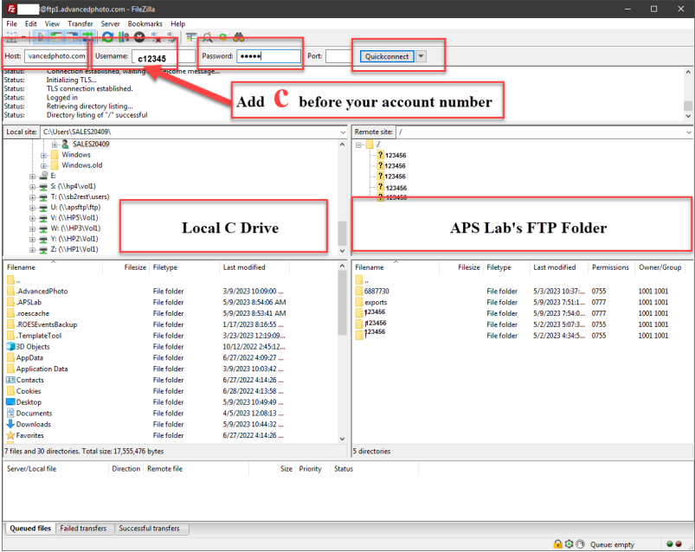This screenshot has height=552, width=695.
Task: Toggle message log display
Action: coord(41,37)
